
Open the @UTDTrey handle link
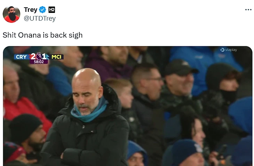[x=40, y=18]
